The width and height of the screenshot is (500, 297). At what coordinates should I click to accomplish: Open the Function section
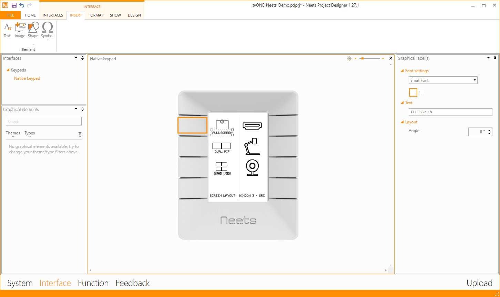[93, 283]
